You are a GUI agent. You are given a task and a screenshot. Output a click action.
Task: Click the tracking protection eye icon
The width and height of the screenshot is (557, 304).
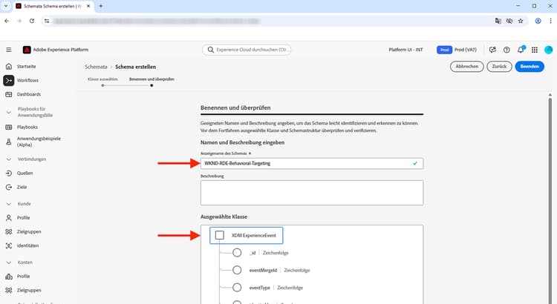[509, 21]
